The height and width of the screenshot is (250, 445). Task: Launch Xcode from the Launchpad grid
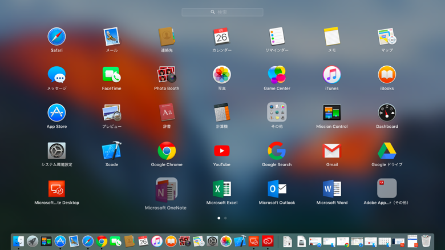[x=111, y=151]
